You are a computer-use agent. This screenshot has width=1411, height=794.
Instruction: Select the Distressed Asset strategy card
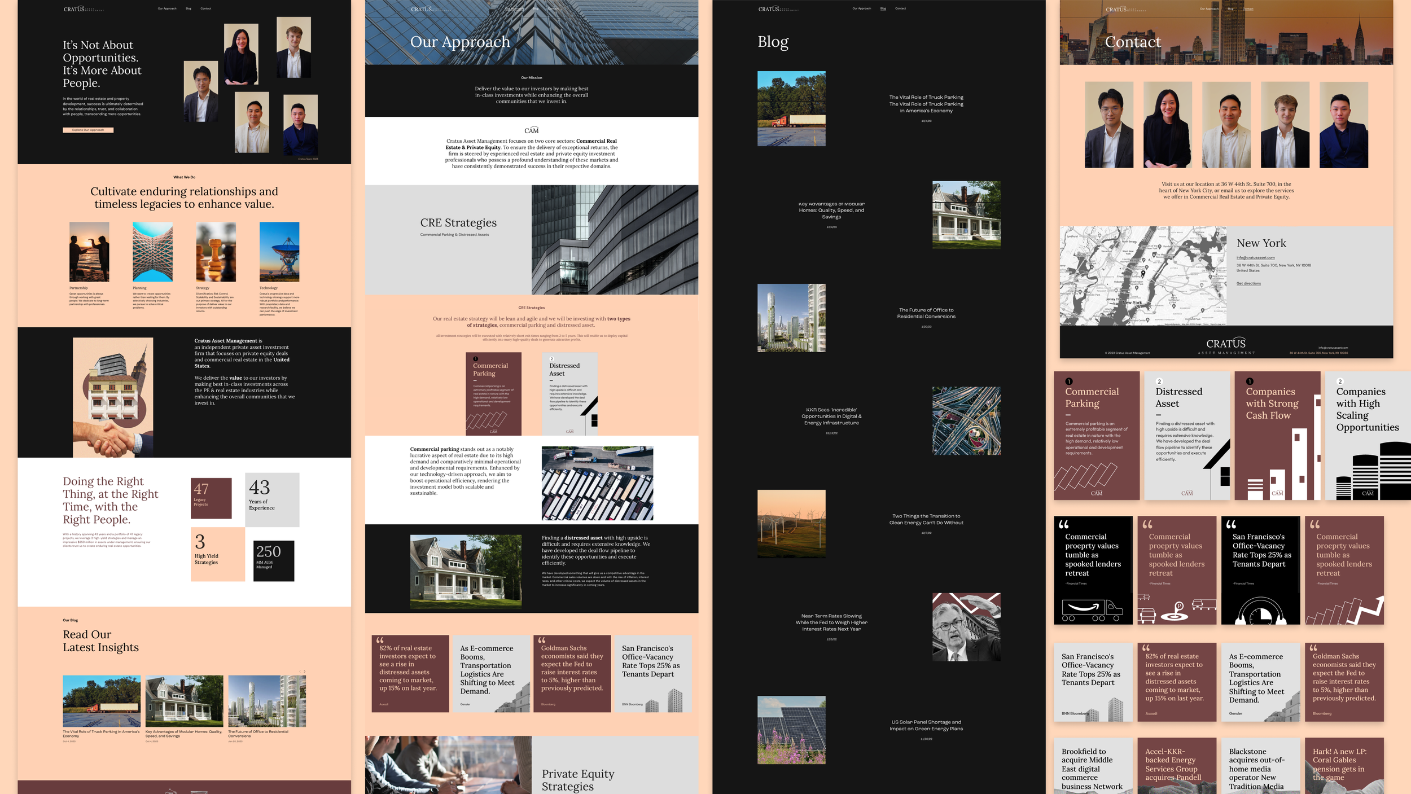[569, 393]
